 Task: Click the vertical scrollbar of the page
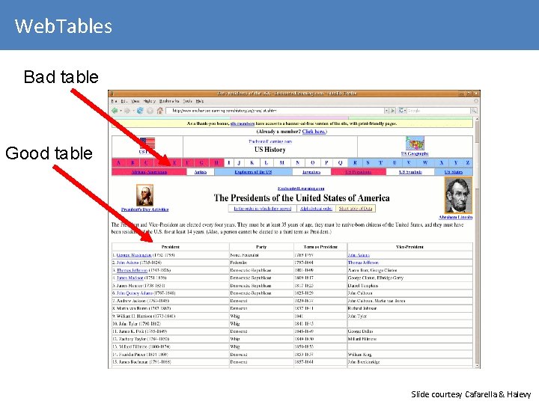(476, 242)
